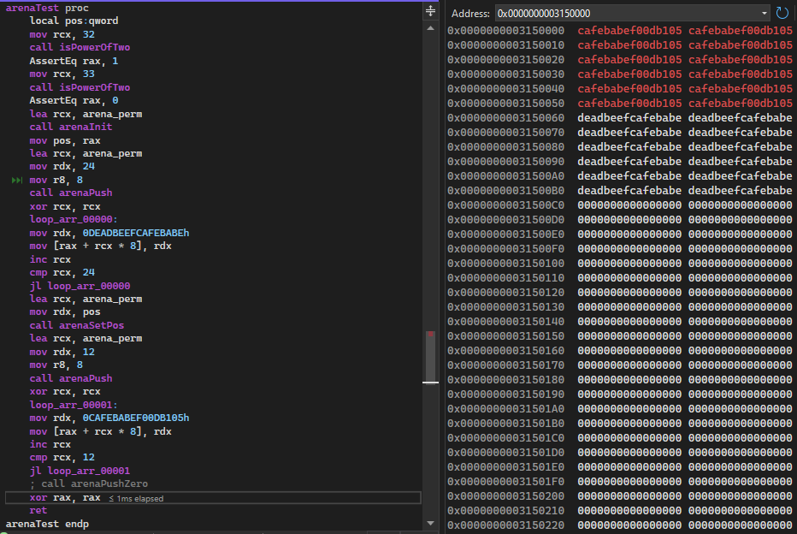797x534 pixels.
Task: Click the 'mov rdx, pos' line
Action: click(x=65, y=311)
